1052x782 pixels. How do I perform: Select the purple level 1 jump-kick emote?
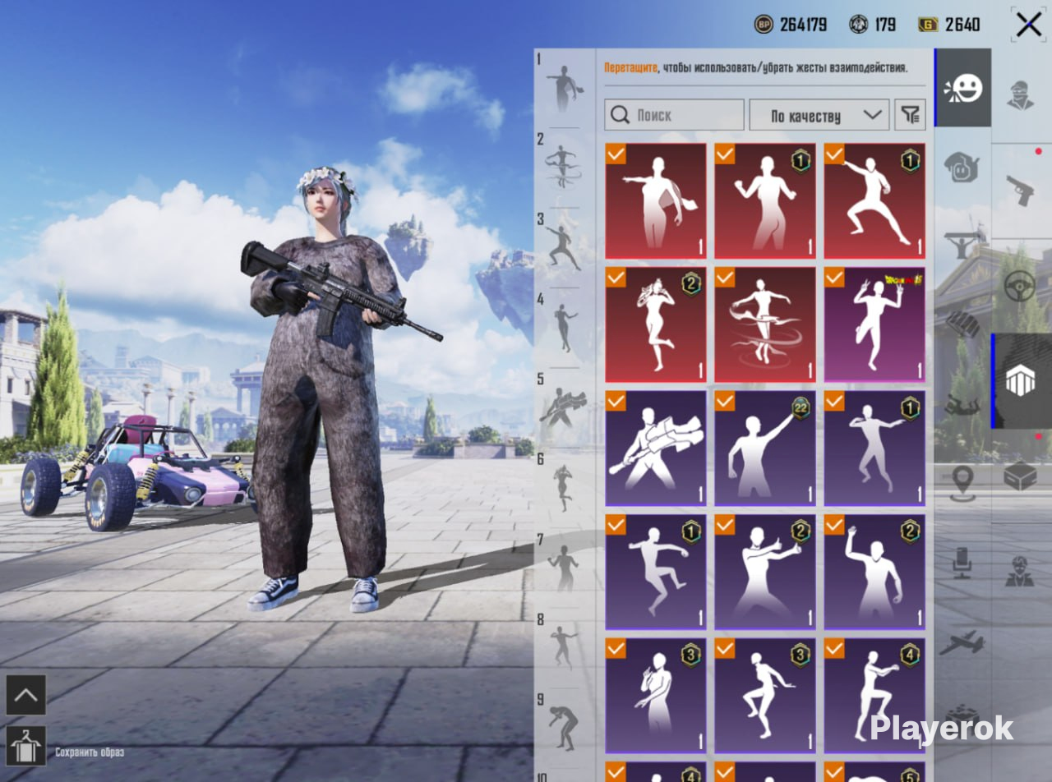tap(656, 572)
